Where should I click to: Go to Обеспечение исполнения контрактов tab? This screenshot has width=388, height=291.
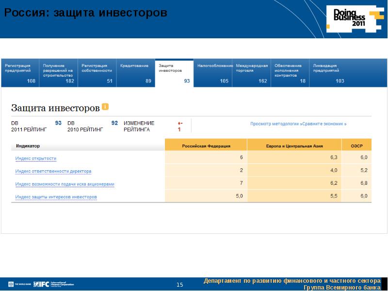[290, 73]
